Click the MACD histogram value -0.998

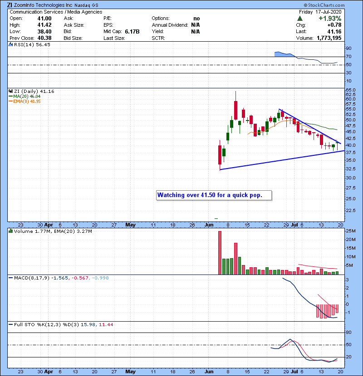(x=100, y=278)
